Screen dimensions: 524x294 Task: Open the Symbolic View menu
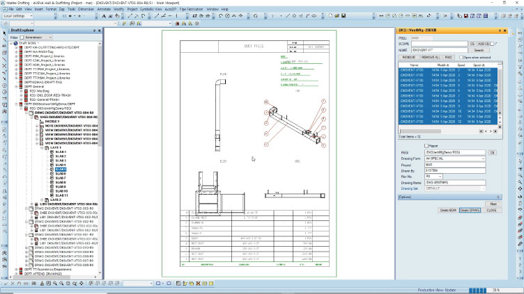pos(151,9)
